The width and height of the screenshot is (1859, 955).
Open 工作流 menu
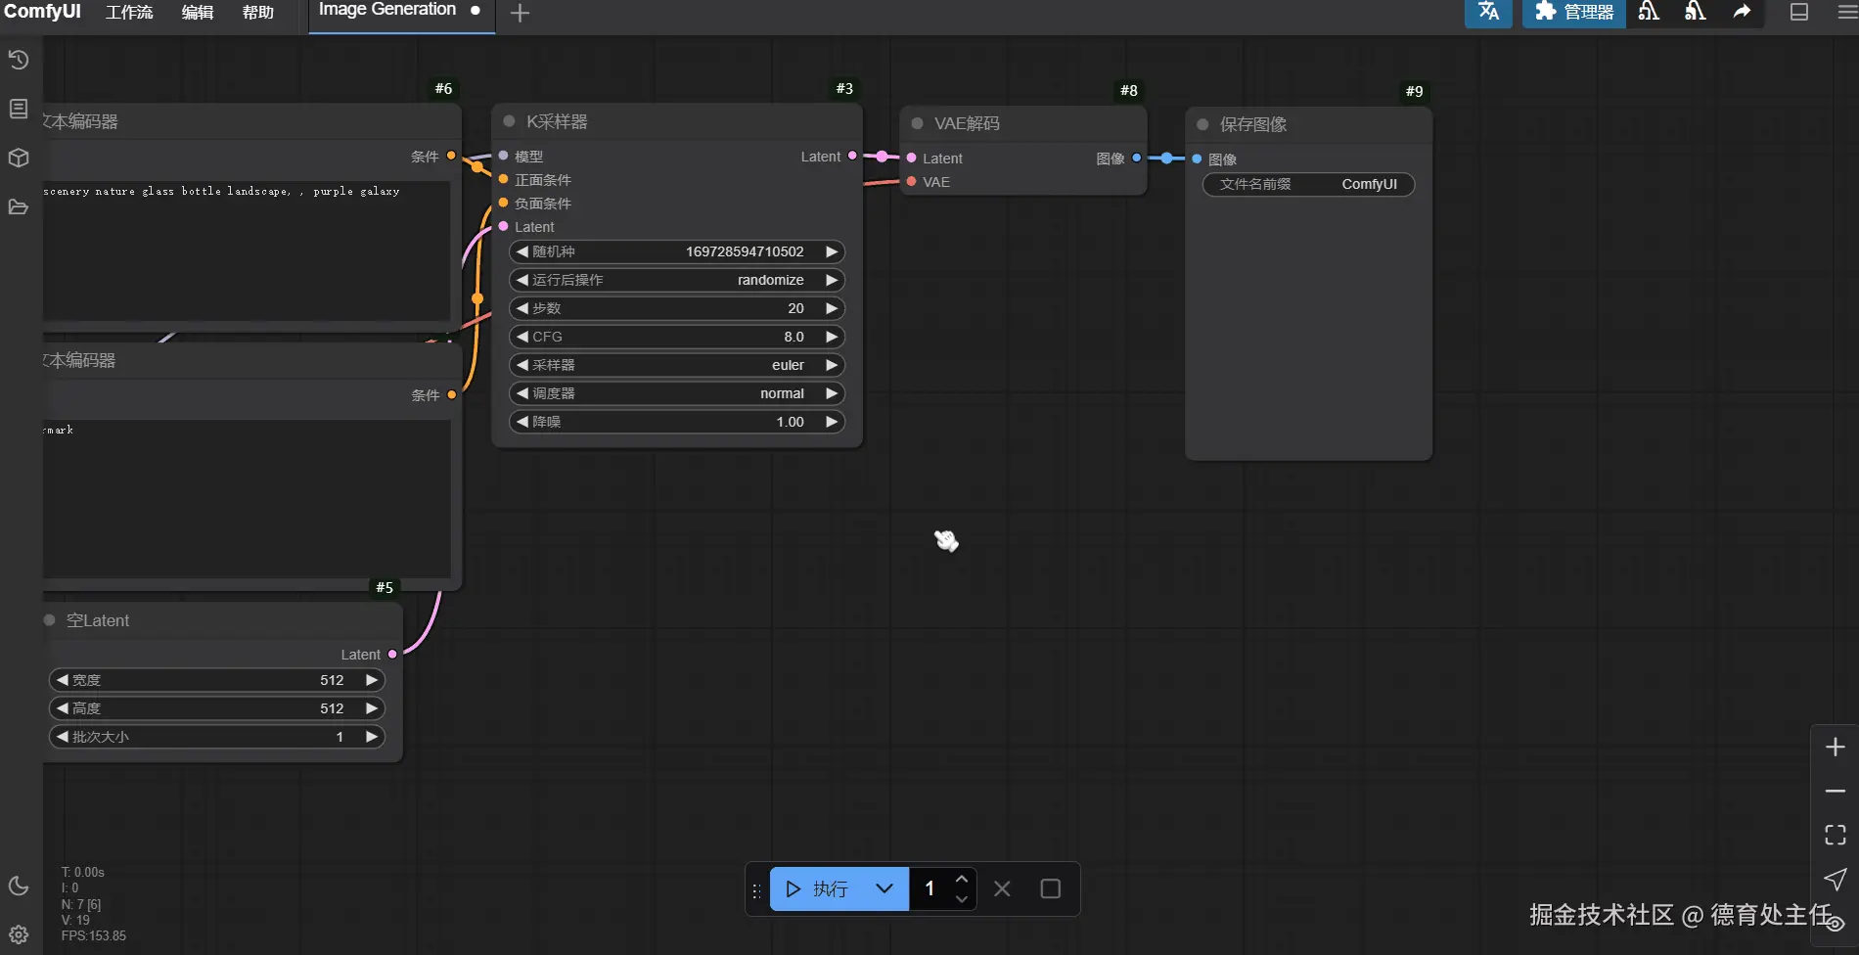tap(129, 13)
